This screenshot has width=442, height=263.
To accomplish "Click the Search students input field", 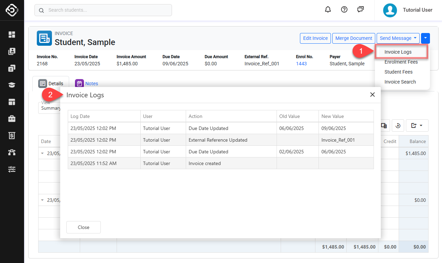I will [103, 10].
